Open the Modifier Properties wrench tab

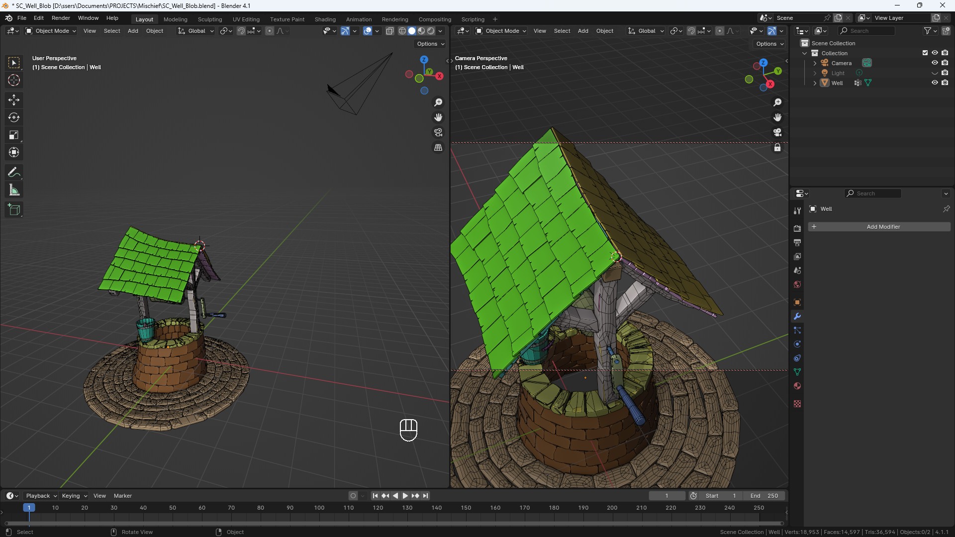tap(797, 316)
